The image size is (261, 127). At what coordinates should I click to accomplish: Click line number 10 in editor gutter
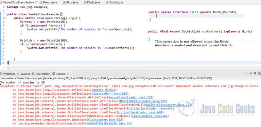pos(2,40)
